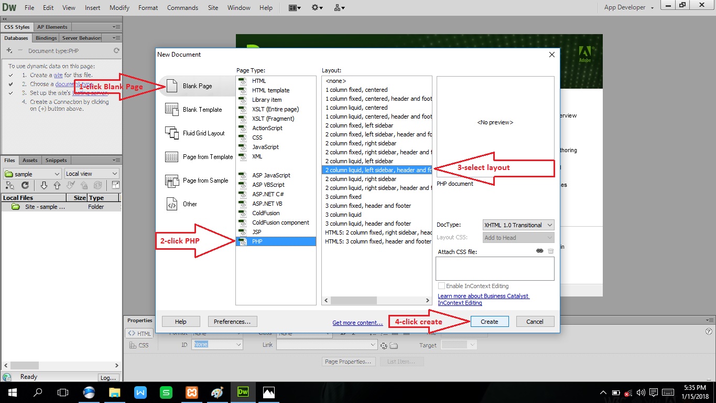Switch to the Bindings tab
Image resolution: width=716 pixels, height=403 pixels.
tap(46, 38)
